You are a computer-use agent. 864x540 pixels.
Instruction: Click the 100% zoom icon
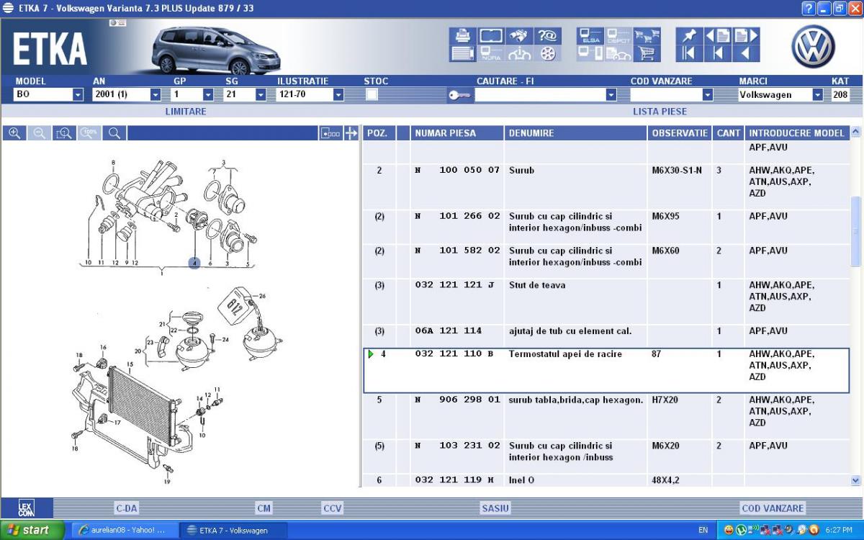tap(89, 133)
